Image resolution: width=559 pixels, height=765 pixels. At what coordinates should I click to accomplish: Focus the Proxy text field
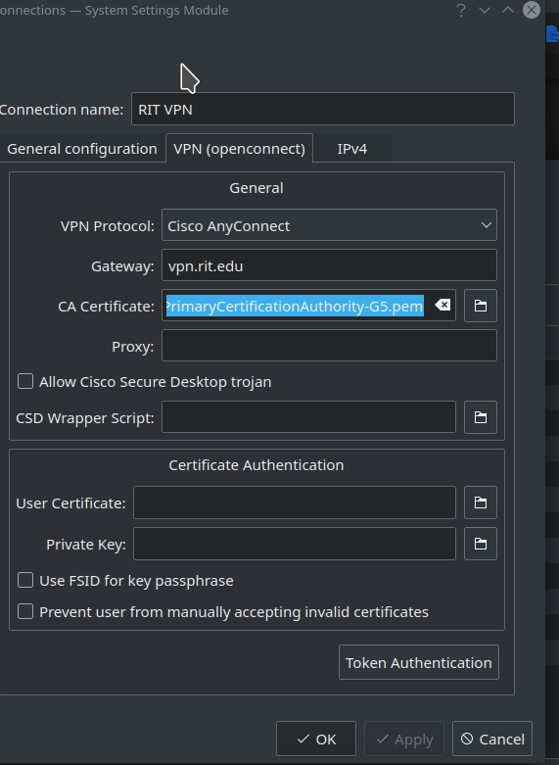[329, 346]
